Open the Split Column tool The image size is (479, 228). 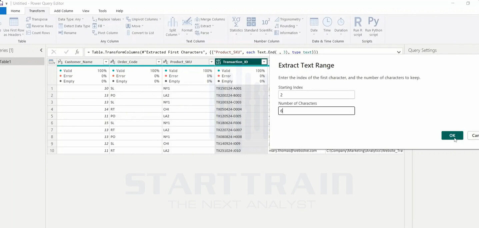tap(172, 27)
